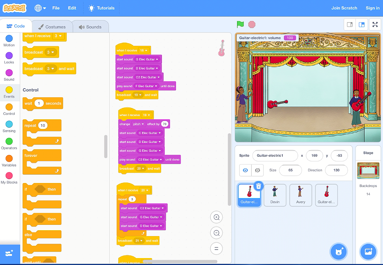383x265 pixels.
Task: Open the language globe dropdown
Action: click(40, 8)
